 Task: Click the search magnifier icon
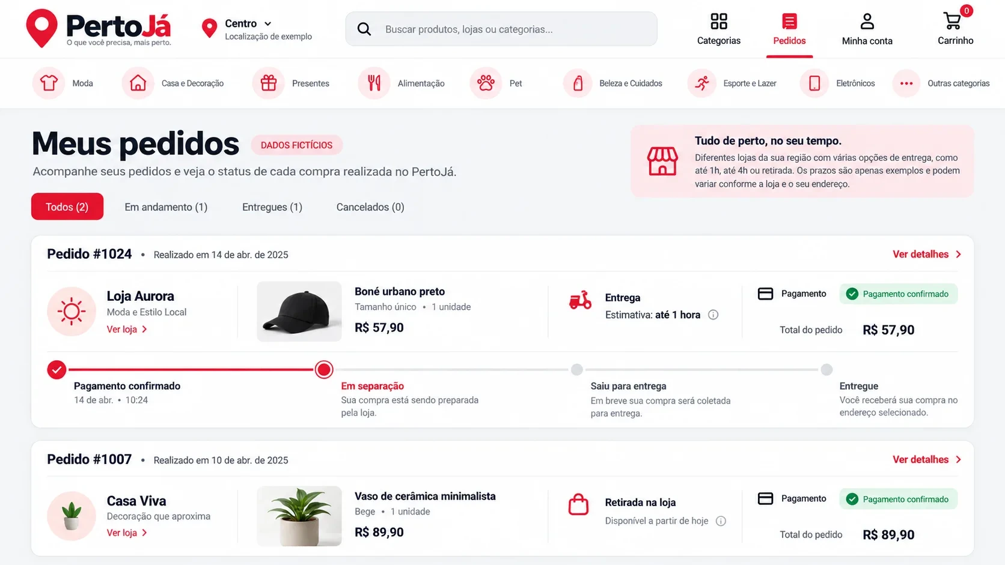(x=364, y=29)
